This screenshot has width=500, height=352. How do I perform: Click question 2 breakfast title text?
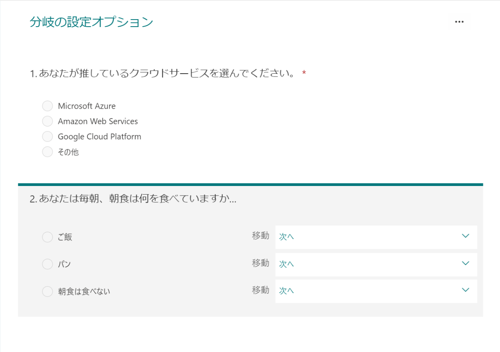(x=133, y=199)
